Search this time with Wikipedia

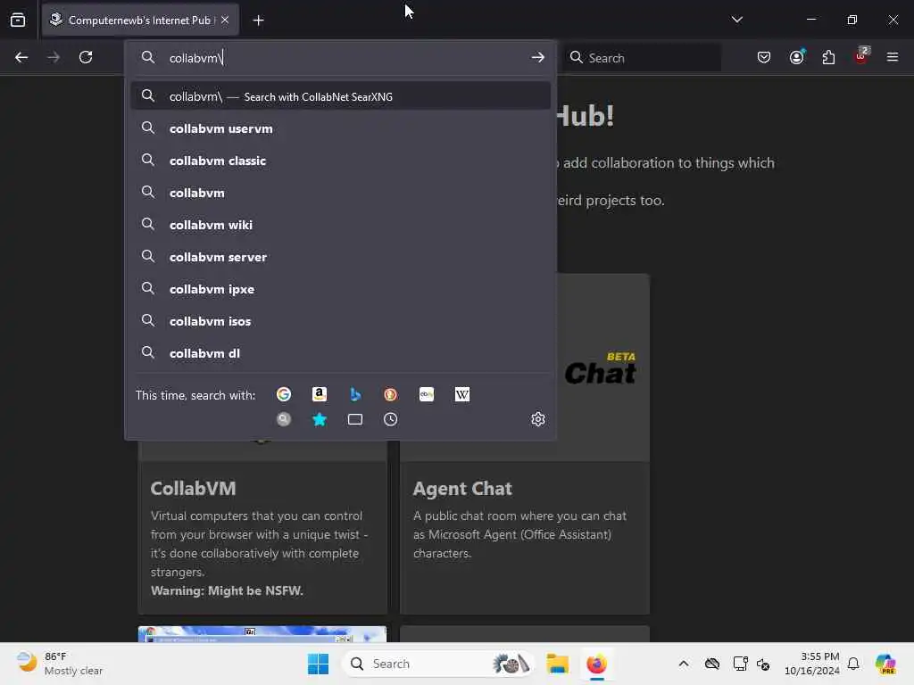tap(461, 394)
